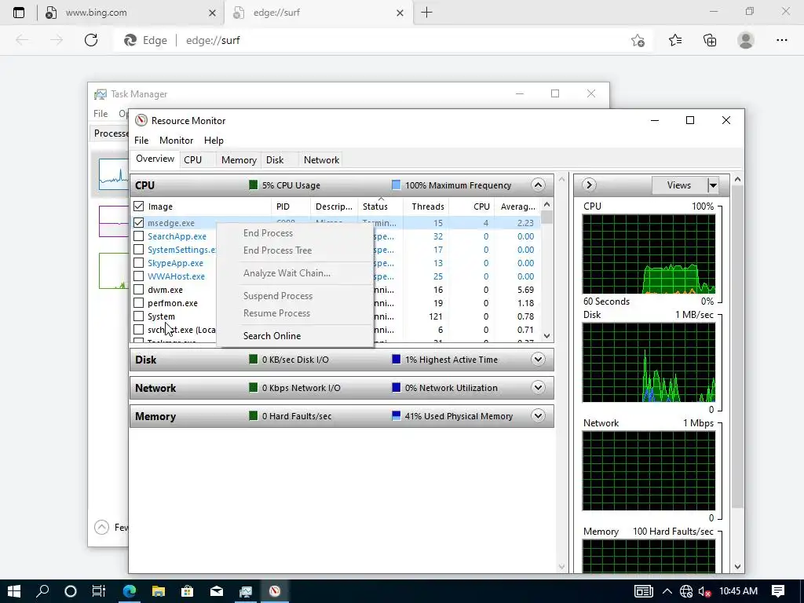804x603 pixels.
Task: Sort by the Threads column header
Action: click(x=428, y=206)
